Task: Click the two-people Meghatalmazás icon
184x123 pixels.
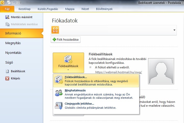Action: click(59, 93)
